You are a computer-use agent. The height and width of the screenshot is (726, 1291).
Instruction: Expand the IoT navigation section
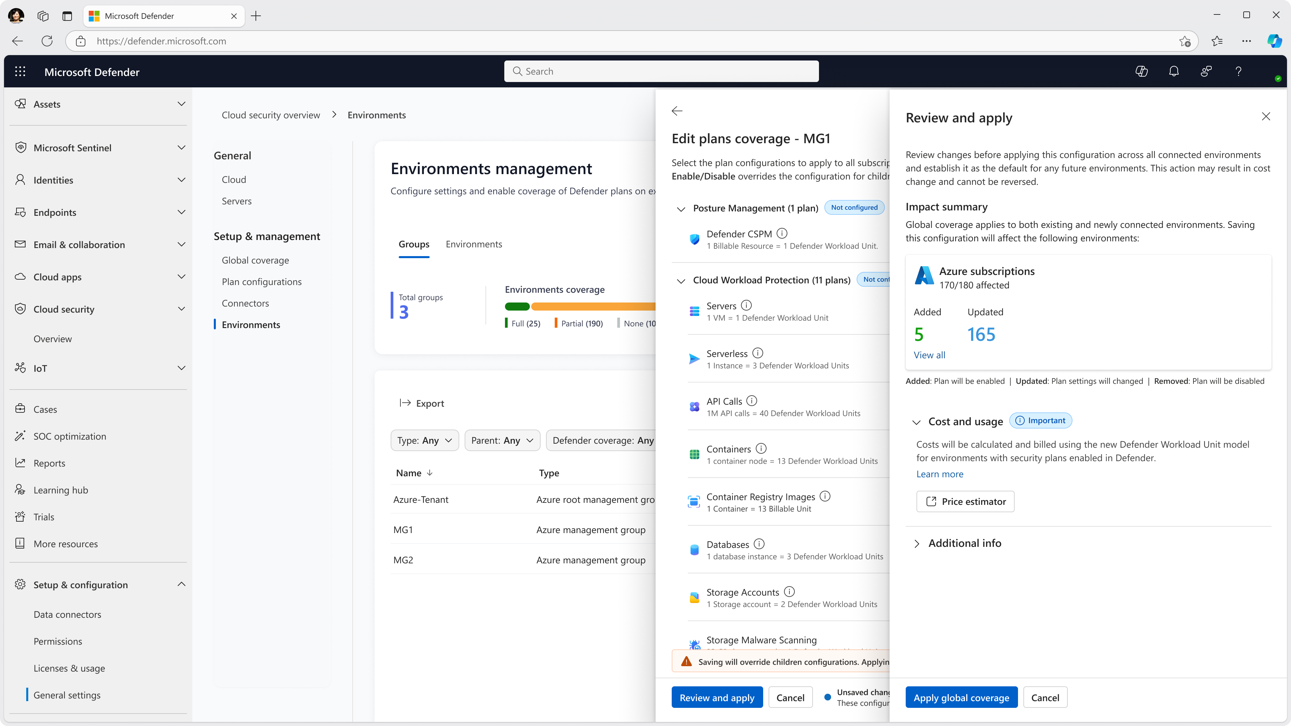(182, 368)
